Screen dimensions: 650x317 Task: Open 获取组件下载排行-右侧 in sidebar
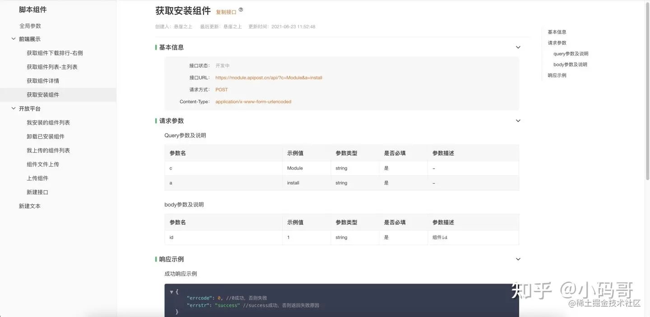(55, 53)
